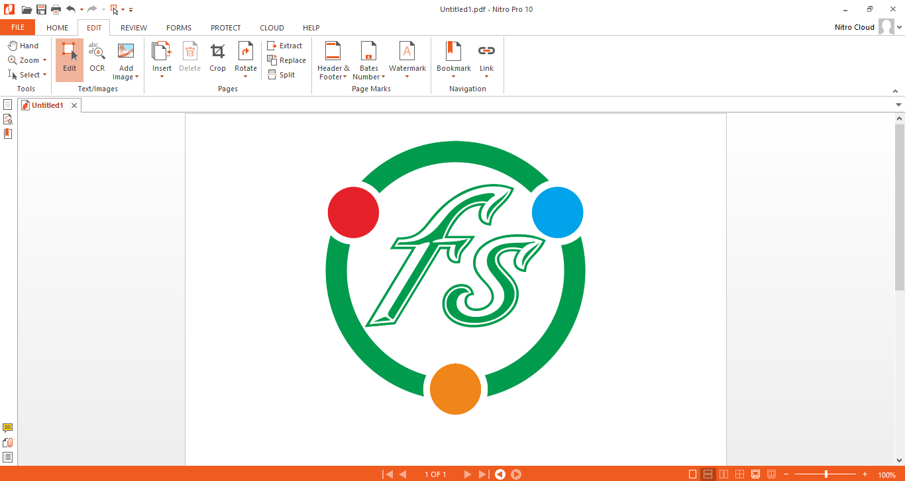
Task: Save the document using the floppy disk icon
Action: [41, 9]
